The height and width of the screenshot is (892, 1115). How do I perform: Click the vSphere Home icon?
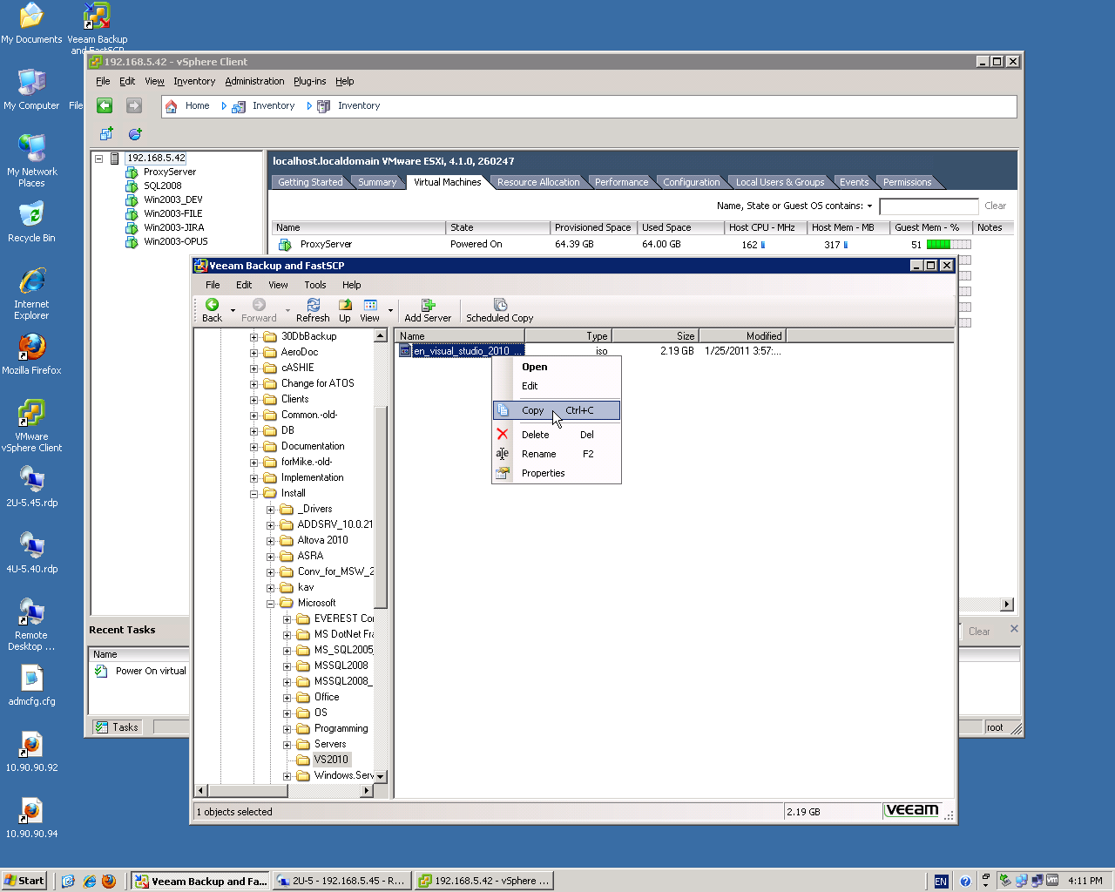pos(171,106)
